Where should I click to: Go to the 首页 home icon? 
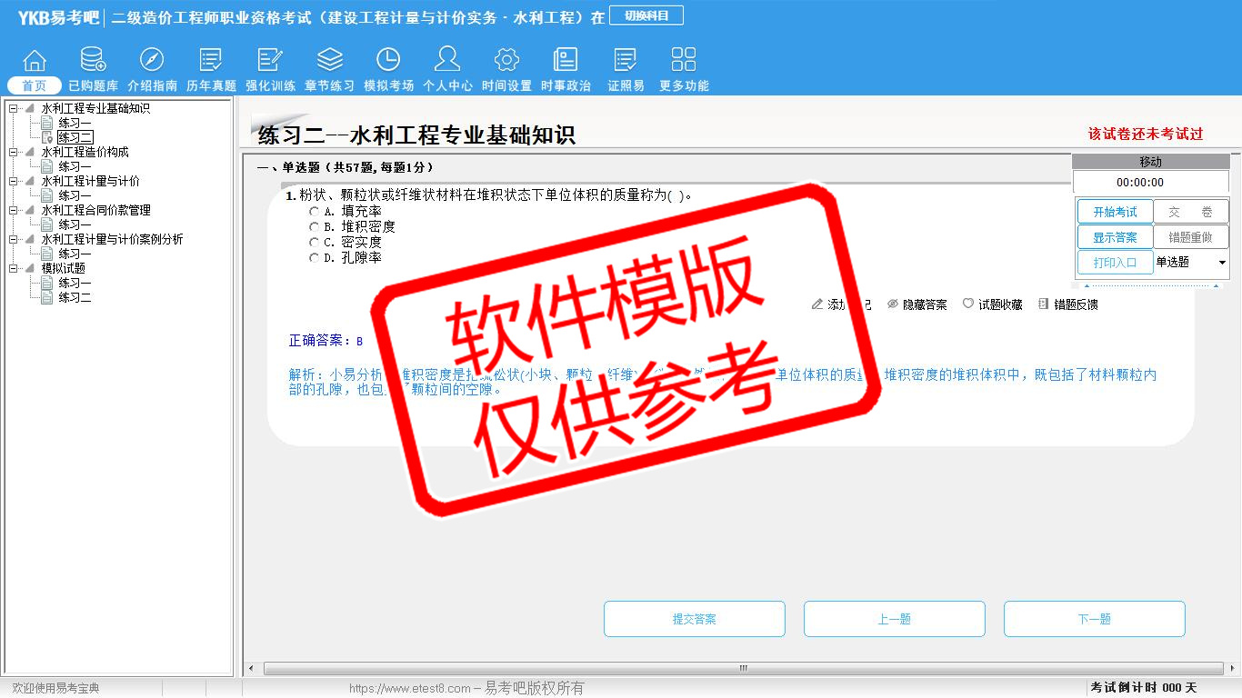coord(35,61)
